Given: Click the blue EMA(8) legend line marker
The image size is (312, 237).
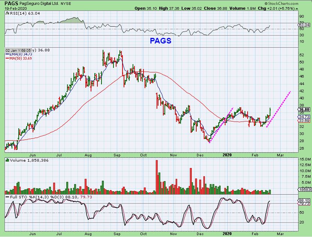Looking at the screenshot, I should pyautogui.click(x=7, y=54).
